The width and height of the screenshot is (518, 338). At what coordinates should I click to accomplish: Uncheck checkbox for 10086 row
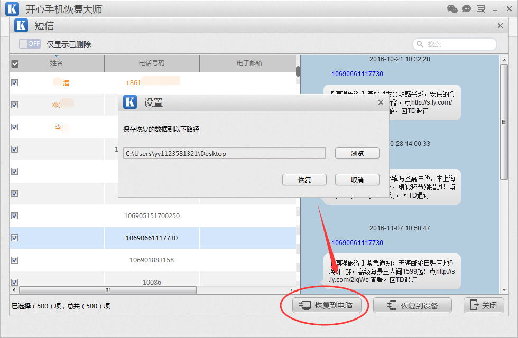click(15, 282)
